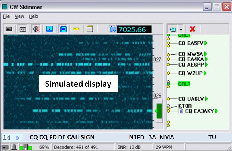This screenshot has width=232, height=151.
Task: Click the blue vertical marker toolbar icon
Action: (x=50, y=29)
